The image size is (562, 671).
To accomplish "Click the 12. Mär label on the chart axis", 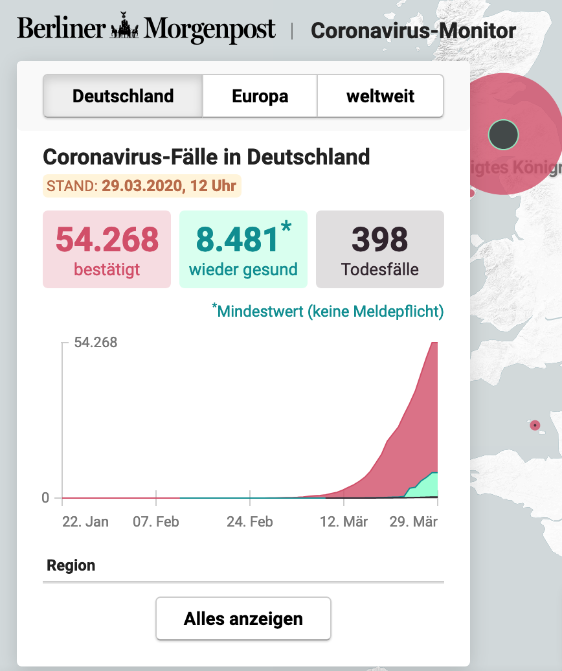I will [x=344, y=522].
